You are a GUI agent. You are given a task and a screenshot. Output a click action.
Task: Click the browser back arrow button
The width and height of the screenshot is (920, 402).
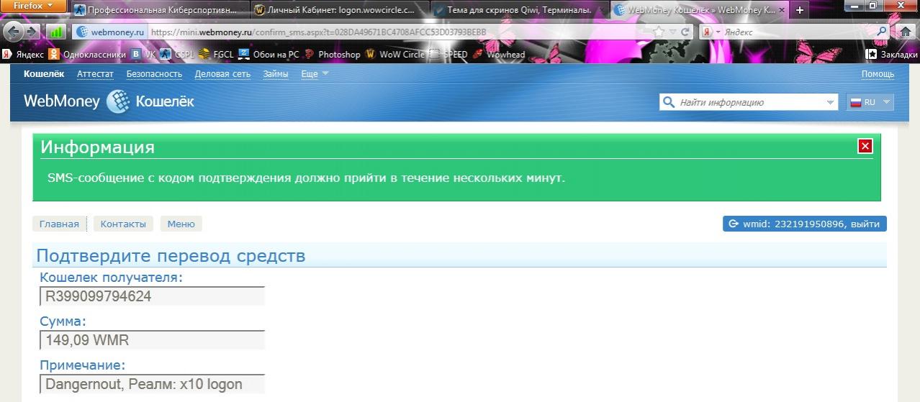pos(13,32)
